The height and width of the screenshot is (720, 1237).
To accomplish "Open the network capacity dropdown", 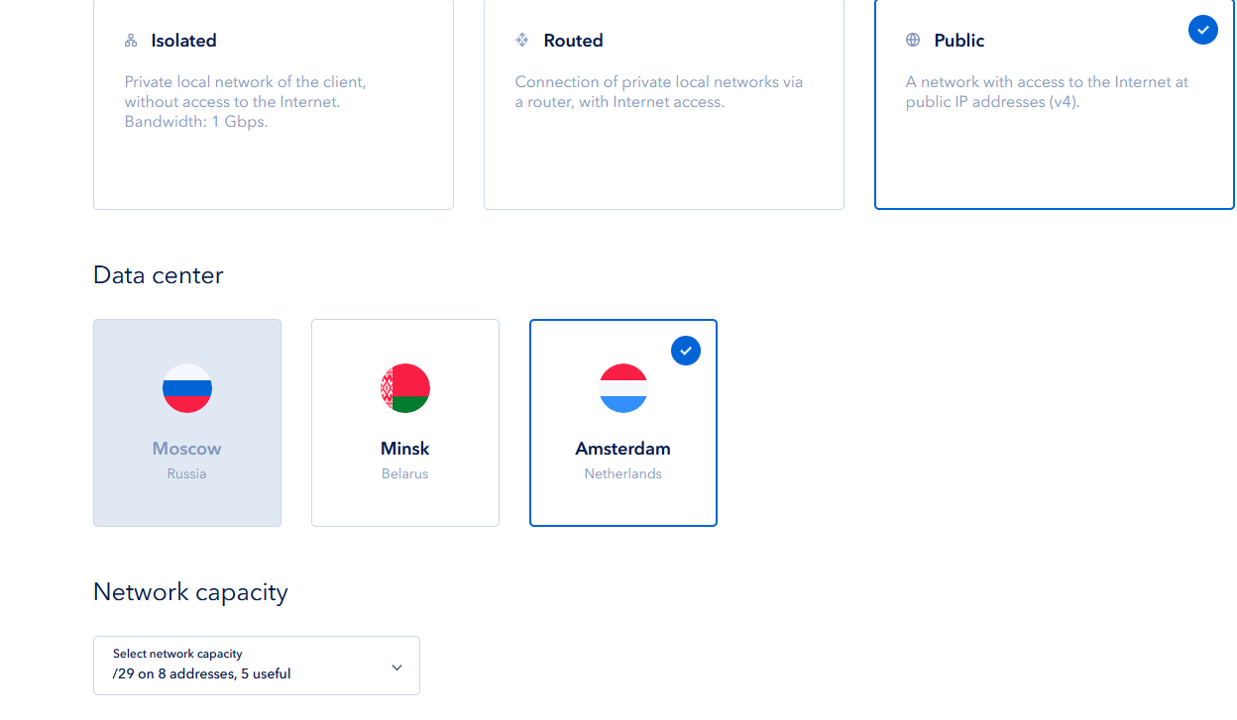I will tap(257, 666).
